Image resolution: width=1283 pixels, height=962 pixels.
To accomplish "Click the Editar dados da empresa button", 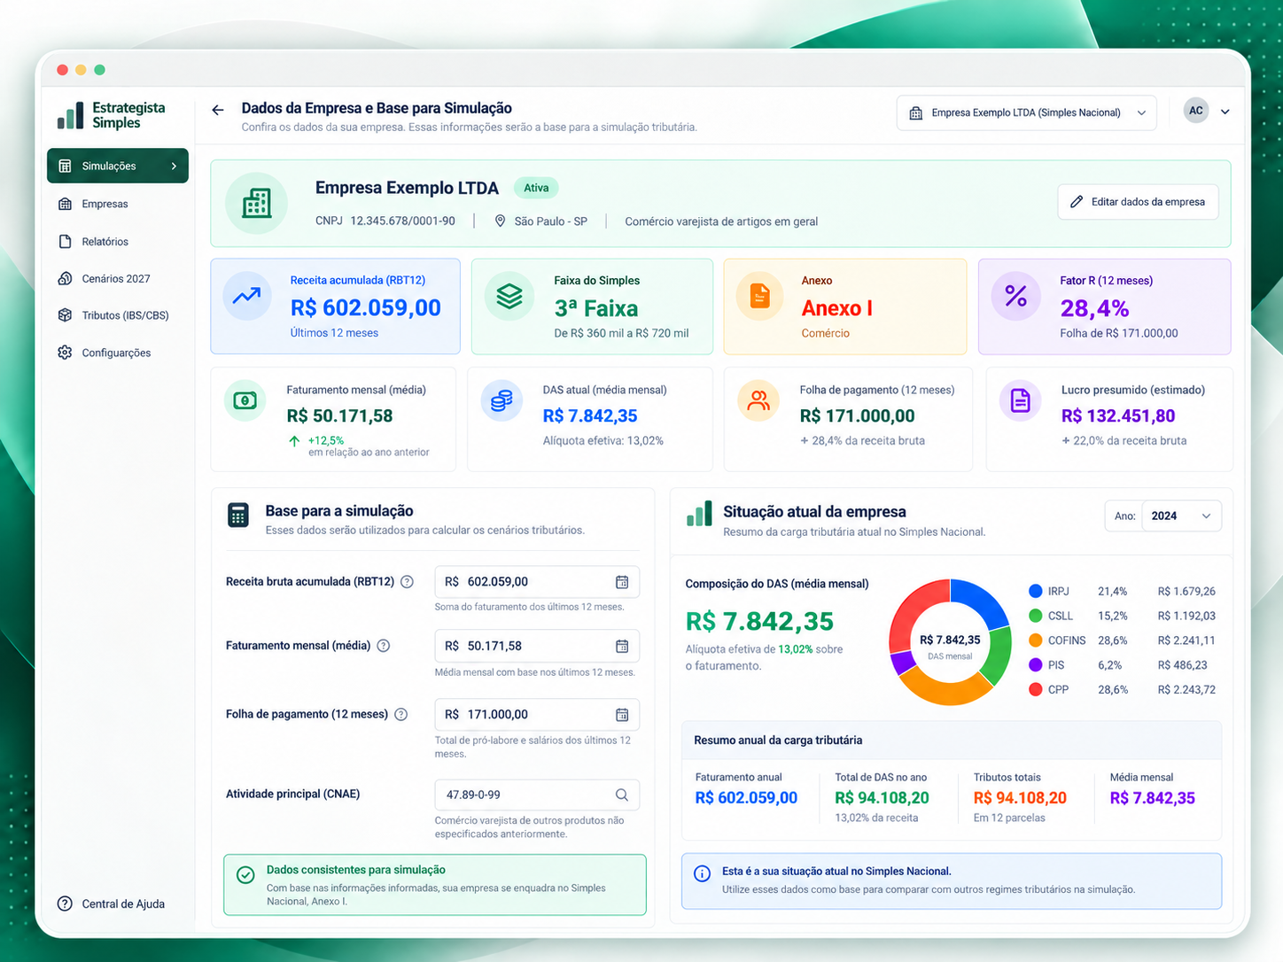I will coord(1138,202).
